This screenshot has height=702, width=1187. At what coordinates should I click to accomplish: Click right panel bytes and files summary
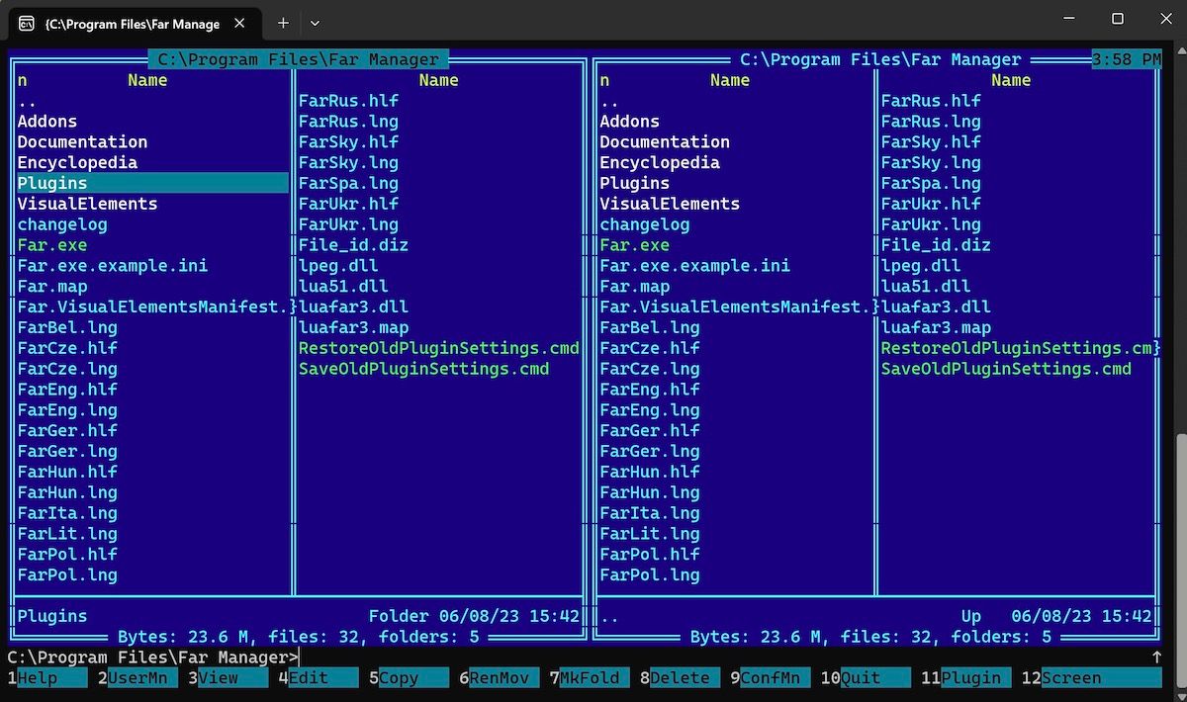point(871,637)
